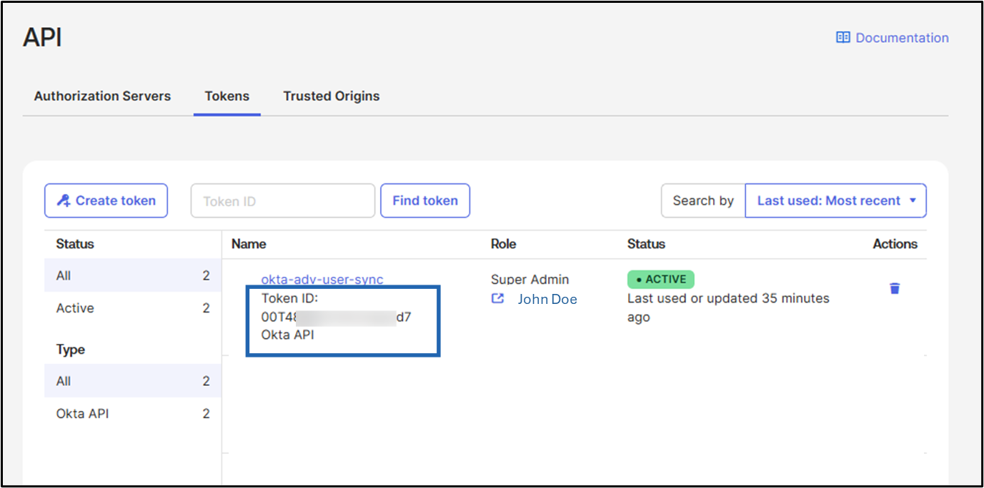This screenshot has width=984, height=488.
Task: Click the Actions column header
Action: (x=895, y=244)
